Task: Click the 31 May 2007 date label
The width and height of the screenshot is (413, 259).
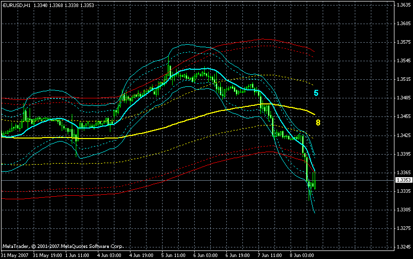Action: pos(15,255)
